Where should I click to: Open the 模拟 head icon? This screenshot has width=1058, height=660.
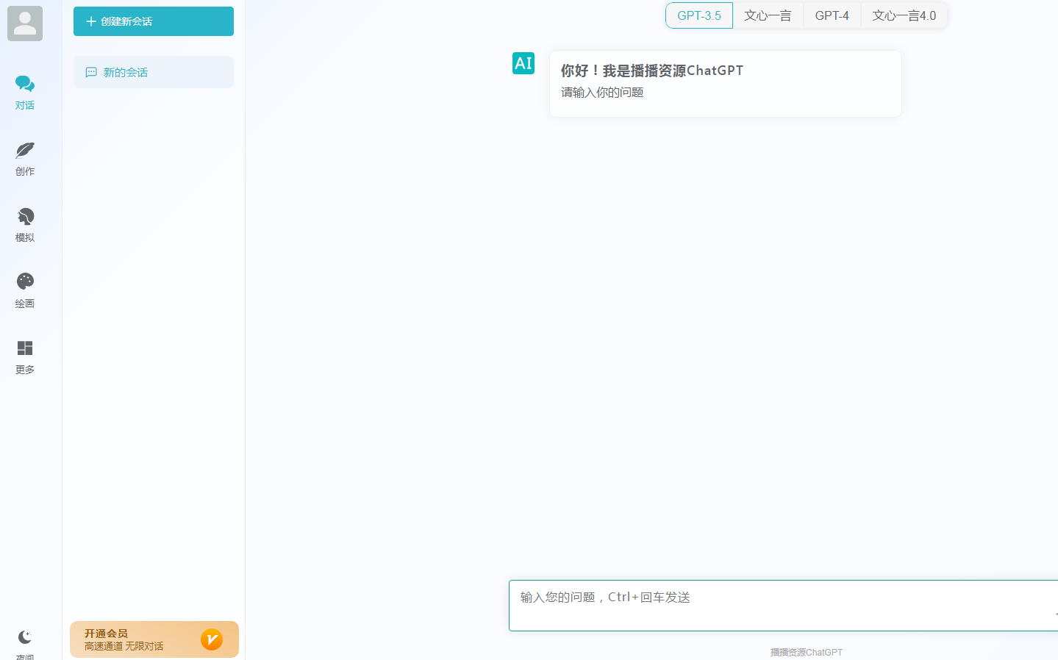(x=25, y=216)
